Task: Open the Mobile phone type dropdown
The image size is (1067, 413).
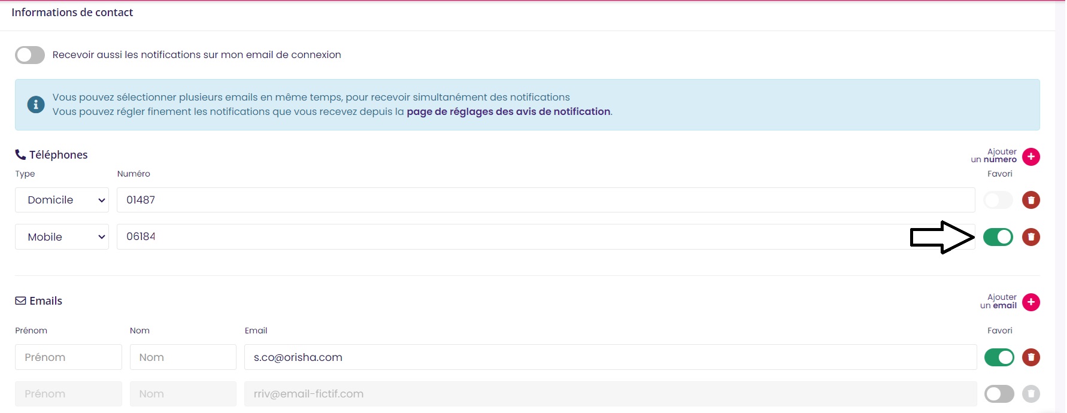Action: point(62,237)
